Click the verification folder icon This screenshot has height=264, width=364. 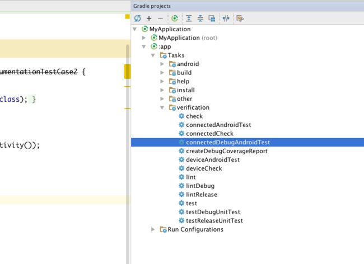coord(172,107)
